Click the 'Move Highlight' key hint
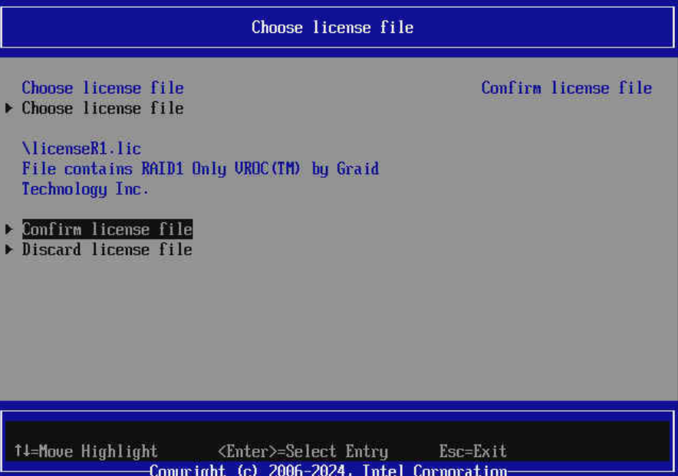Image resolution: width=678 pixels, height=476 pixels. (x=86, y=451)
